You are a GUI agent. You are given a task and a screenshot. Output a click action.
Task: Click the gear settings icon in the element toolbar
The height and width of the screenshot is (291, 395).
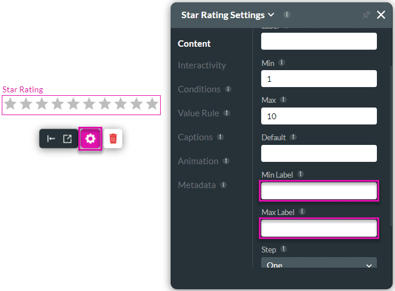click(90, 138)
